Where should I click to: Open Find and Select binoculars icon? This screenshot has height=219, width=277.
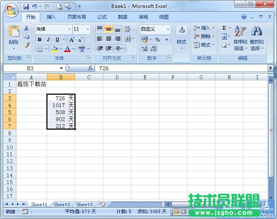point(256,38)
